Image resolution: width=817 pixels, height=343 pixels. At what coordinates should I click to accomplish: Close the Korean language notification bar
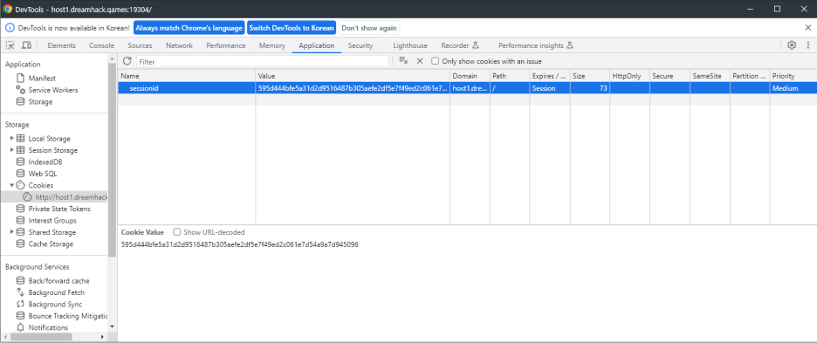coord(808,28)
